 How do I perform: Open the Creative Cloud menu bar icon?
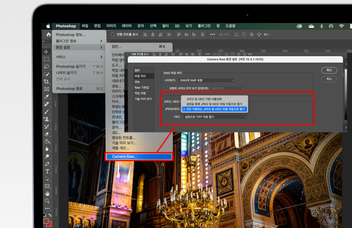coord(300,26)
